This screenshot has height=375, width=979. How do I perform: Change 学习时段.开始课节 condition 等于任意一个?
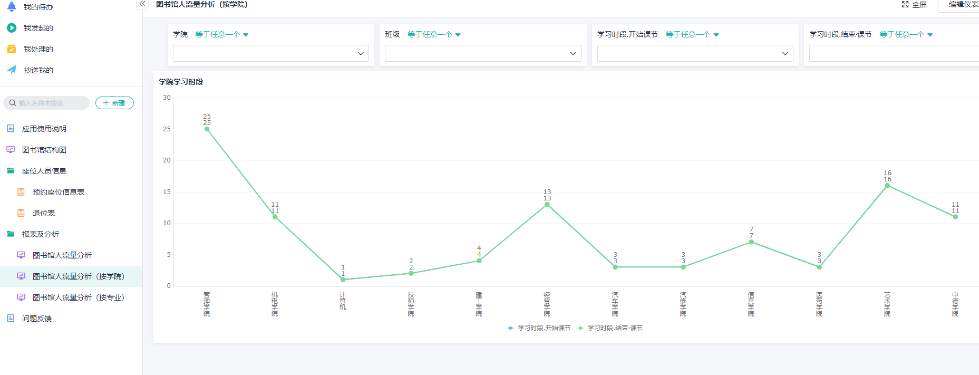click(x=692, y=35)
